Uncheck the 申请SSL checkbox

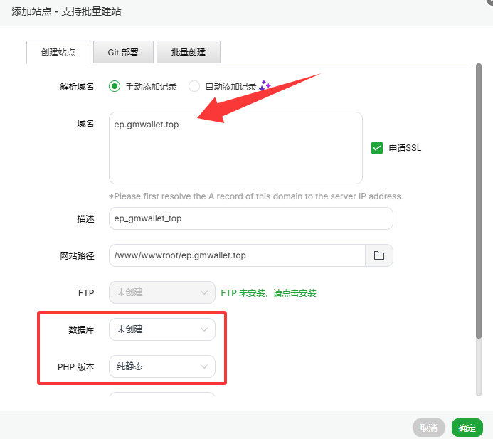pos(377,148)
